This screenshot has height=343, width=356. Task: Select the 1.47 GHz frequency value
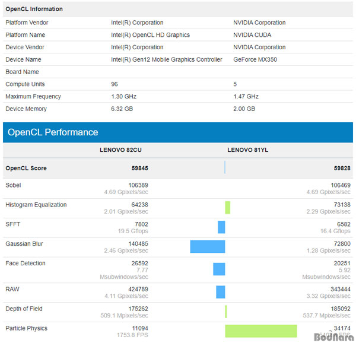pyautogui.click(x=246, y=97)
